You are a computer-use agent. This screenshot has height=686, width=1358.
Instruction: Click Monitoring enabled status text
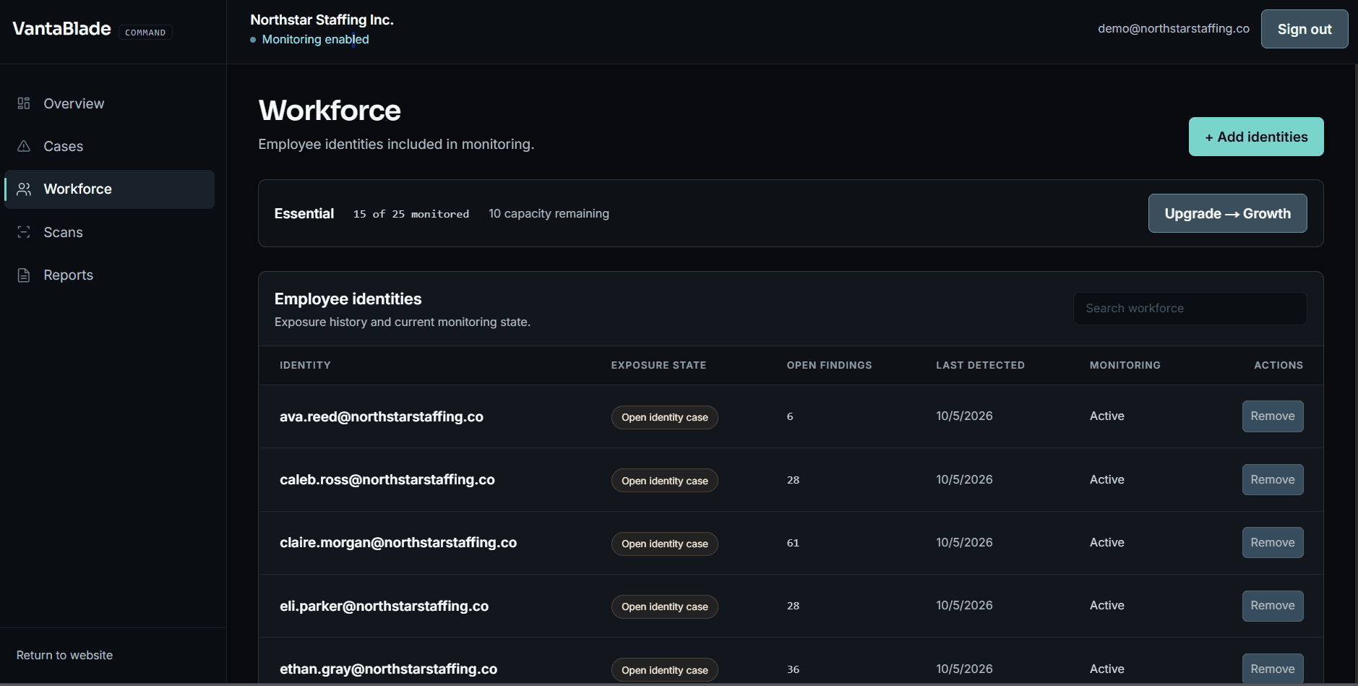pyautogui.click(x=315, y=39)
